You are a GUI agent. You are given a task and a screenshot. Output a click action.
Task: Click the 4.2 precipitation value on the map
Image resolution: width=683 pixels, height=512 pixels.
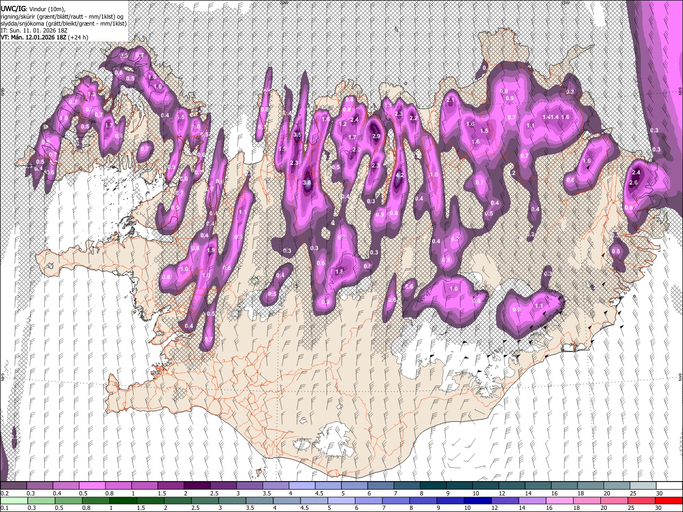tap(401, 175)
